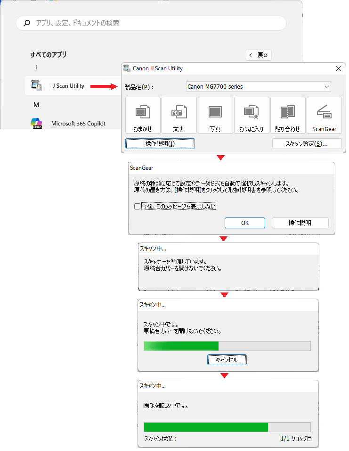The height and width of the screenshot is (451, 349).
Task: Launch ScanGear from the scanner icon
Action: (324, 115)
